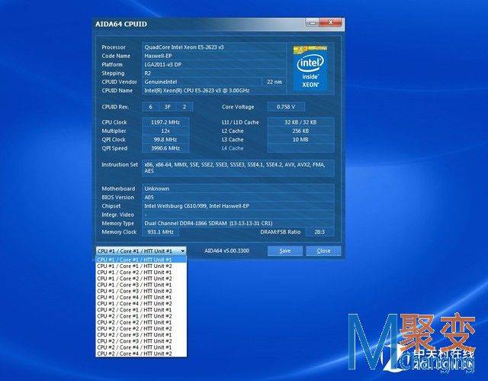
Task: Click the CPUID Name value with 3.00GHz
Action: [214, 91]
